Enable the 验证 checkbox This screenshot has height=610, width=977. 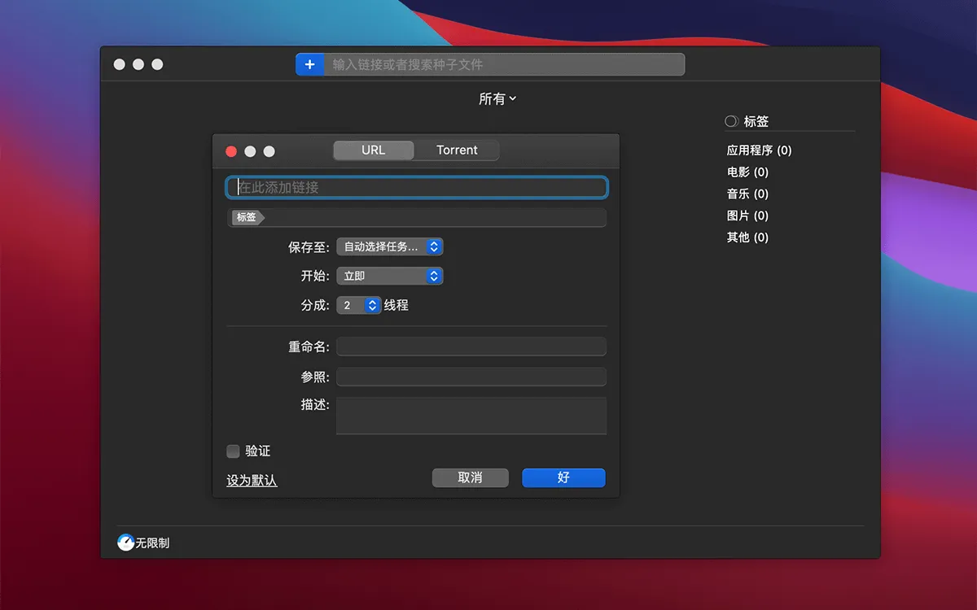point(234,451)
